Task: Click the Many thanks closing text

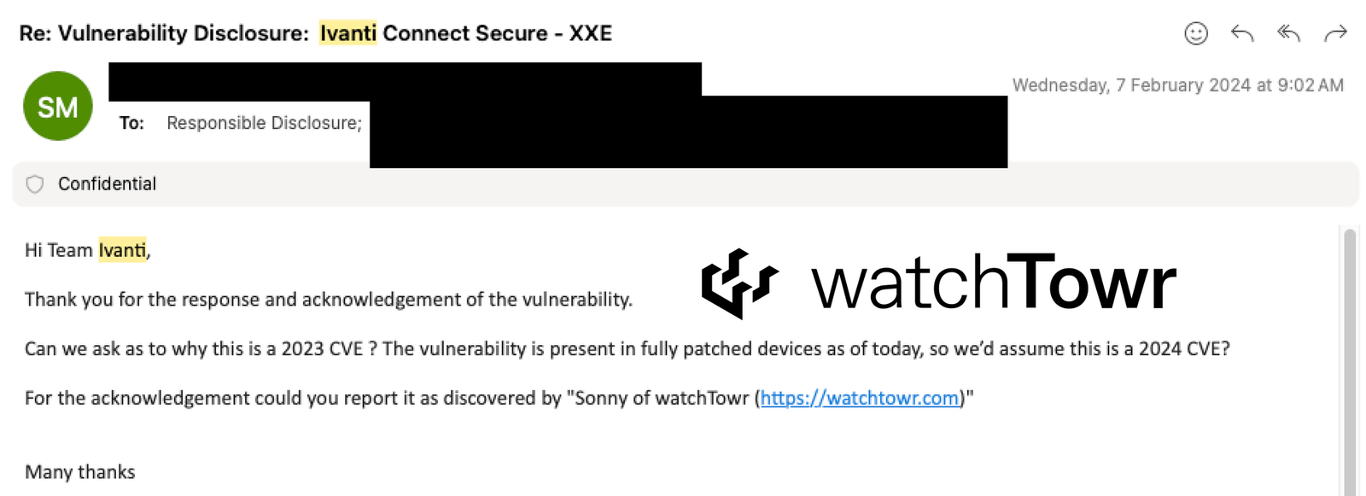Action: (x=79, y=471)
